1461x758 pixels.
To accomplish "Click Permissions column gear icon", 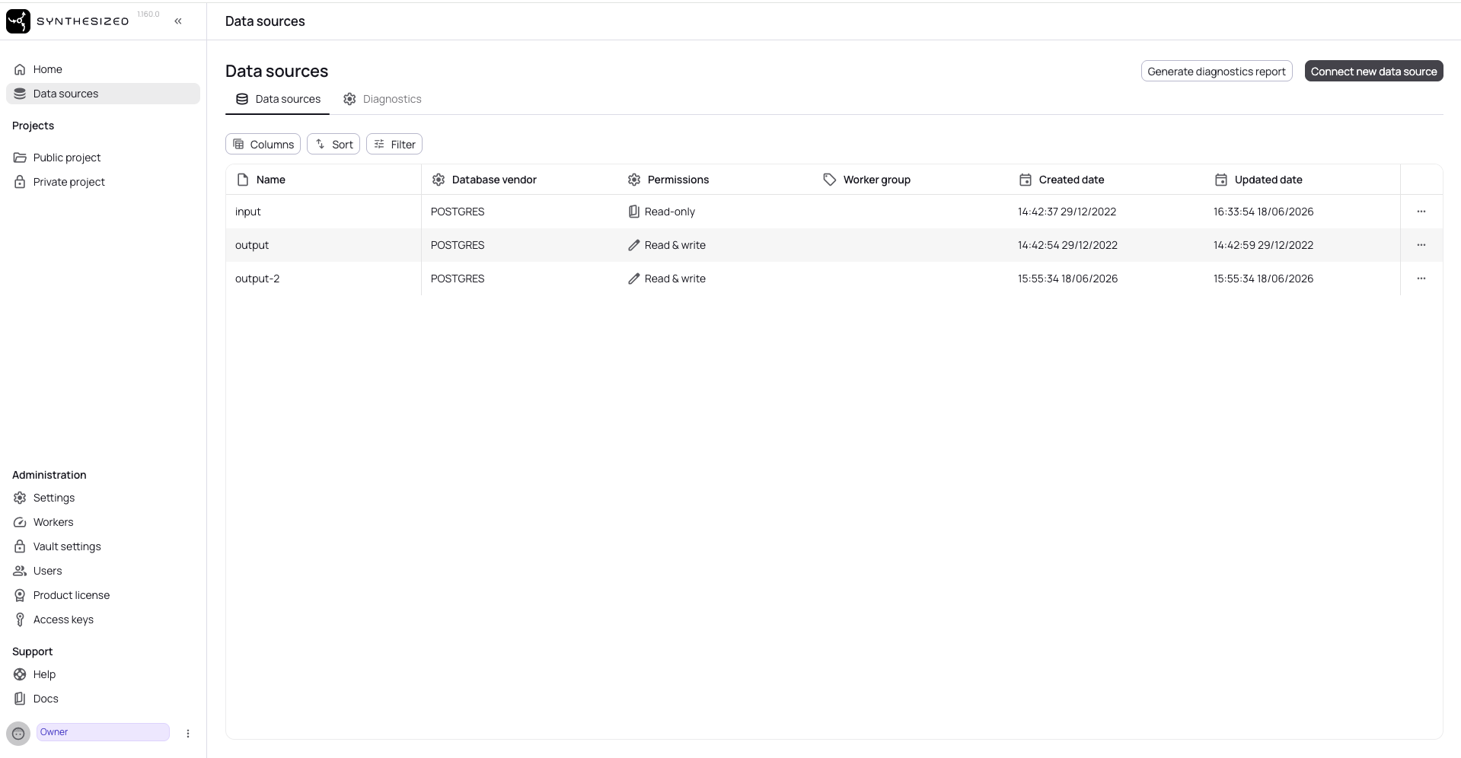I will [x=634, y=180].
